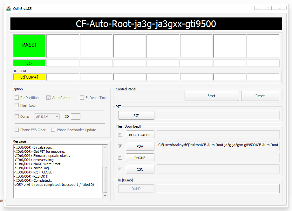292x211 pixels.
Task: Click the yellow 0:[COM4] port box
Action: (x=30, y=77)
